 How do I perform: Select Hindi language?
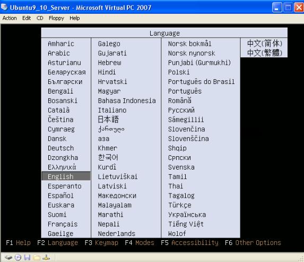coord(107,72)
